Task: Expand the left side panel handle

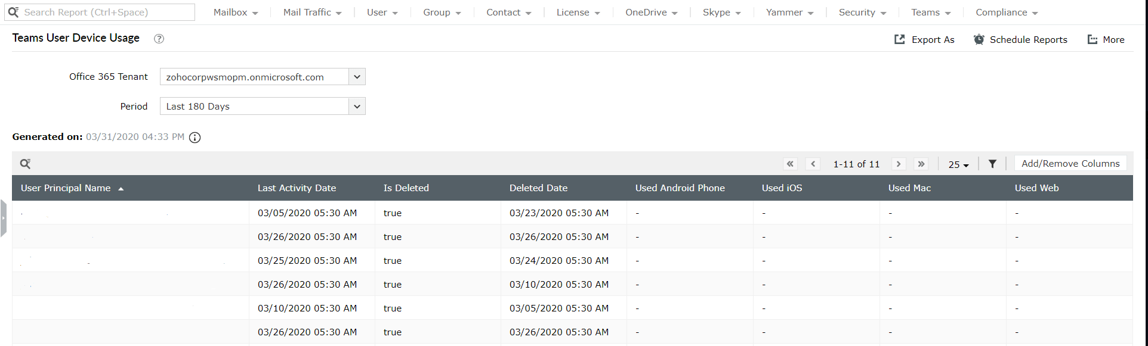Action: point(3,218)
